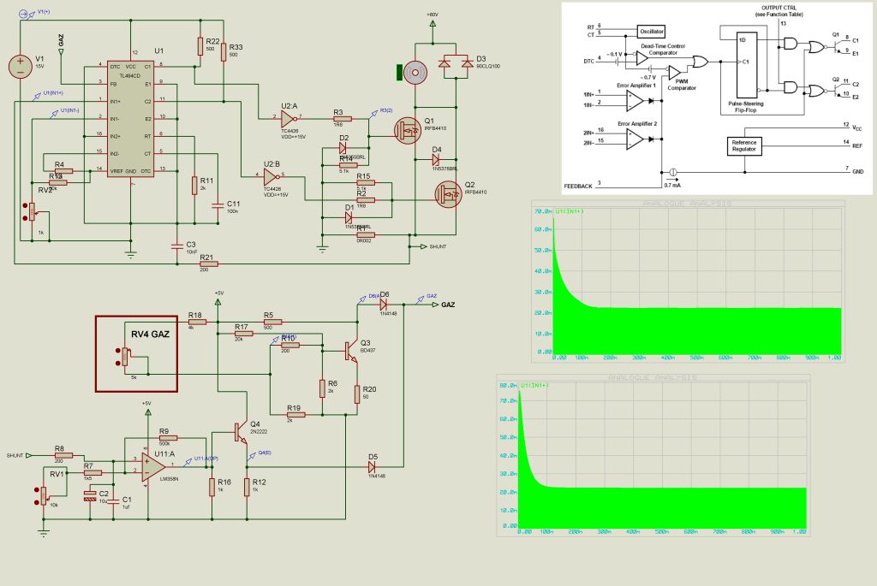Image resolution: width=877 pixels, height=586 pixels.
Task: Click the lower Analogue Analysis graph title
Action: click(x=652, y=377)
